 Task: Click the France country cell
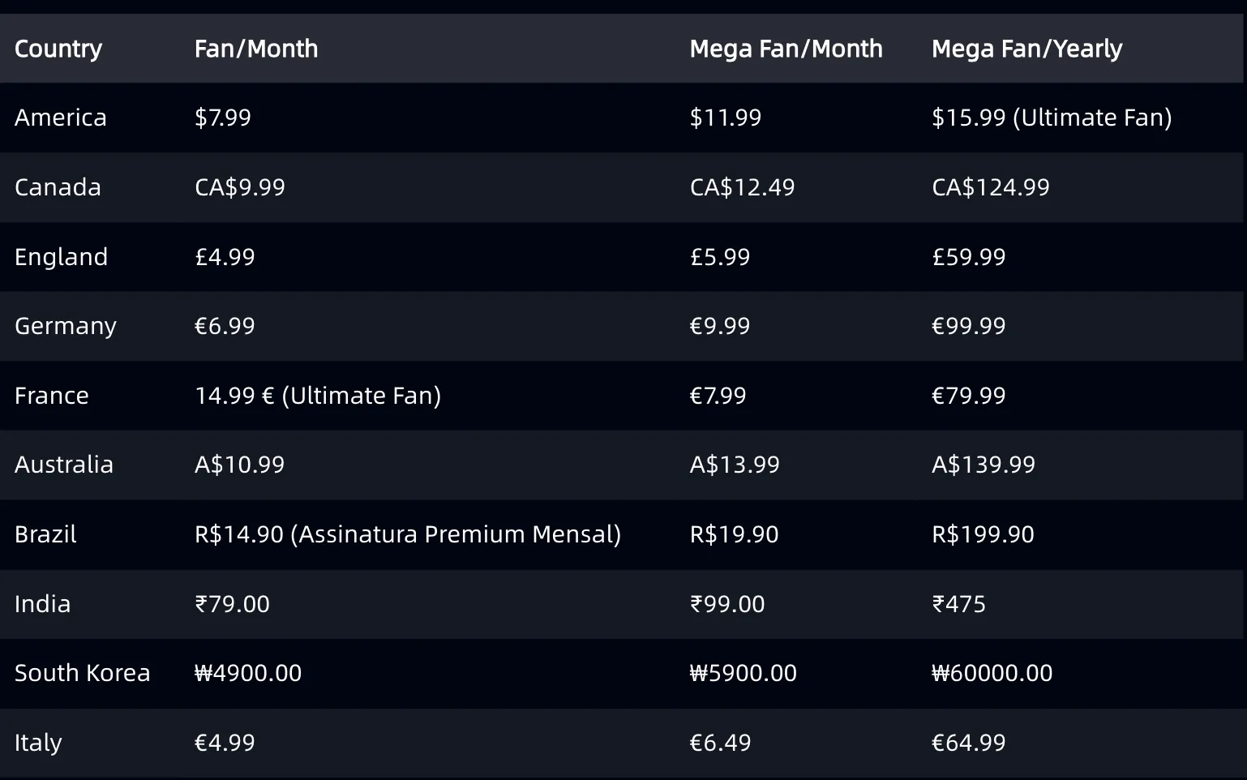coord(52,396)
